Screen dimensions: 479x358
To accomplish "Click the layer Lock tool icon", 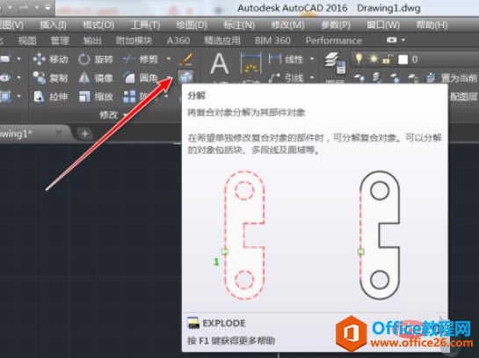I will (413, 78).
